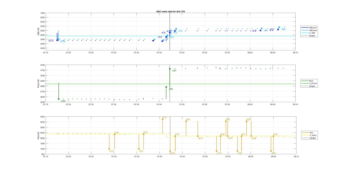Screen dimensions: 351x173
Task: Click the '447' pitch data label
Action: click(x=174, y=71)
